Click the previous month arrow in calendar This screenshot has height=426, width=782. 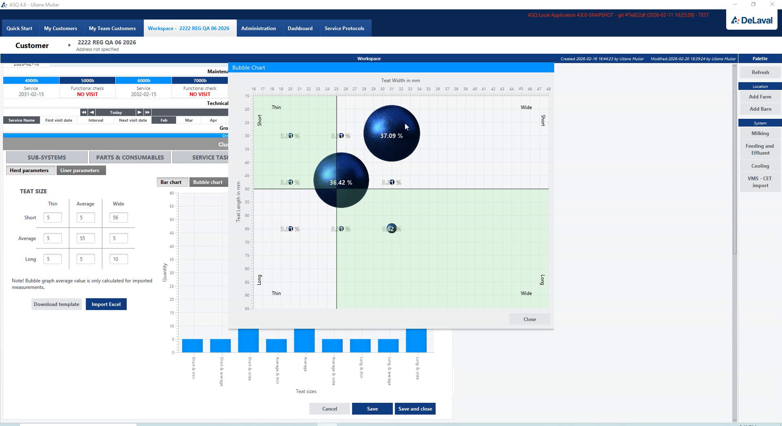tap(92, 112)
